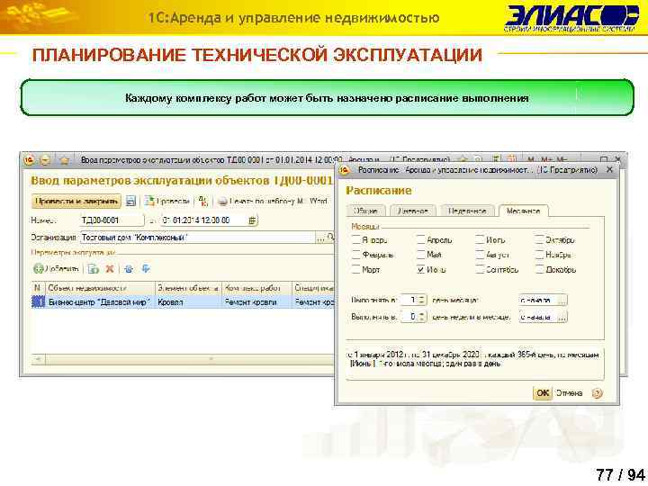
Task: Click the Печать по шаблону MS Word button
Action: [273, 202]
